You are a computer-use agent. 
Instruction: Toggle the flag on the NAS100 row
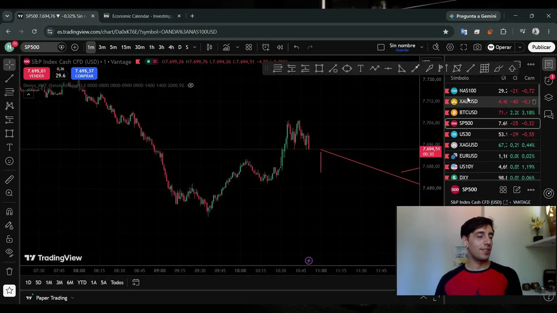point(447,91)
